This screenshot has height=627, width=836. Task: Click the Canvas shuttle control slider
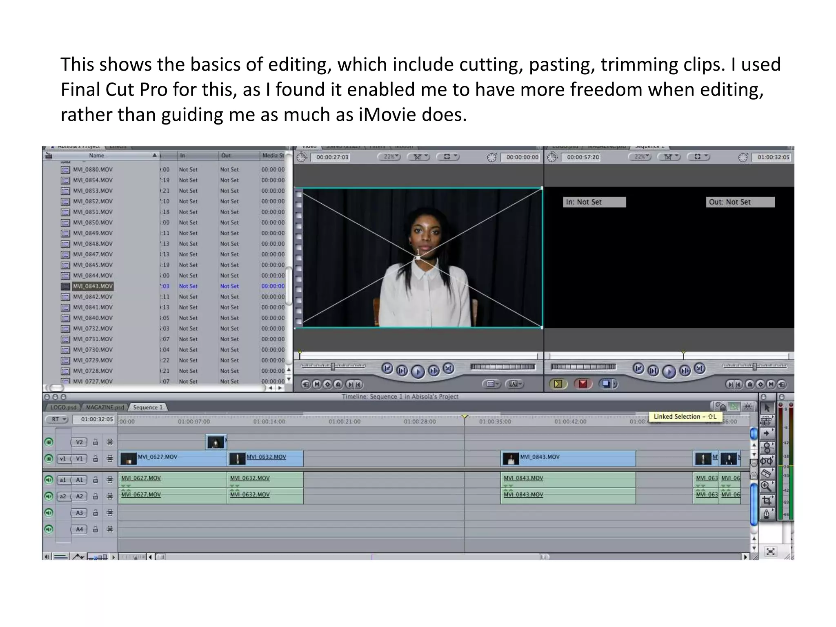[x=755, y=367]
